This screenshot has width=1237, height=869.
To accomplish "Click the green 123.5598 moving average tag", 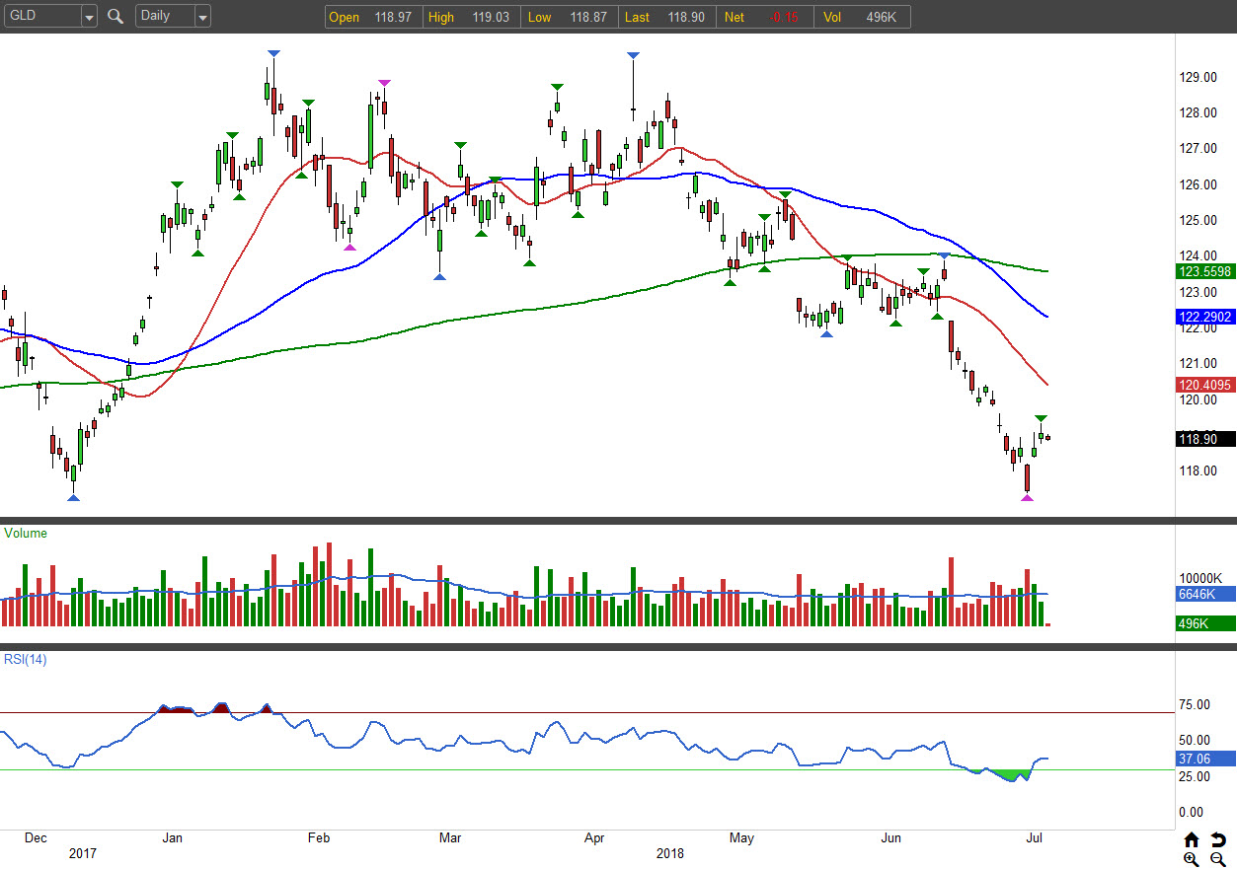I will coord(1204,271).
